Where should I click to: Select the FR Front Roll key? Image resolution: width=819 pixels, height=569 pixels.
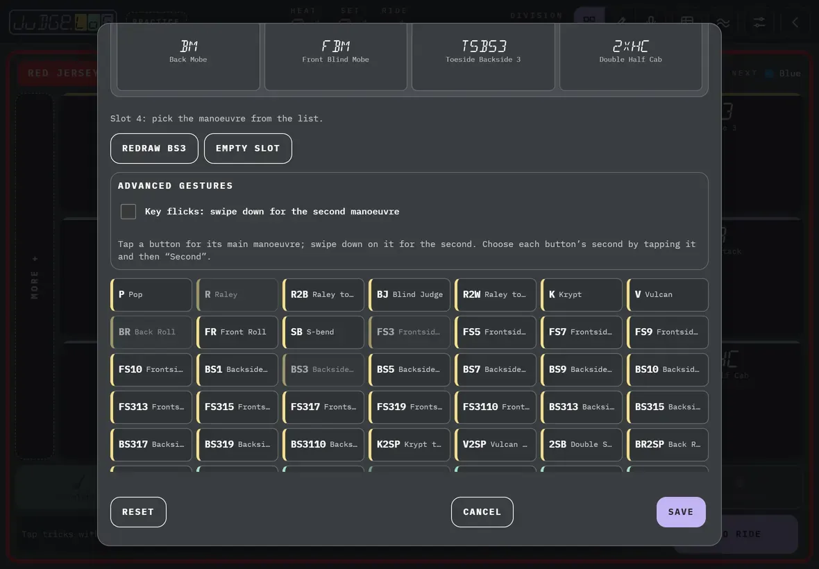(237, 332)
